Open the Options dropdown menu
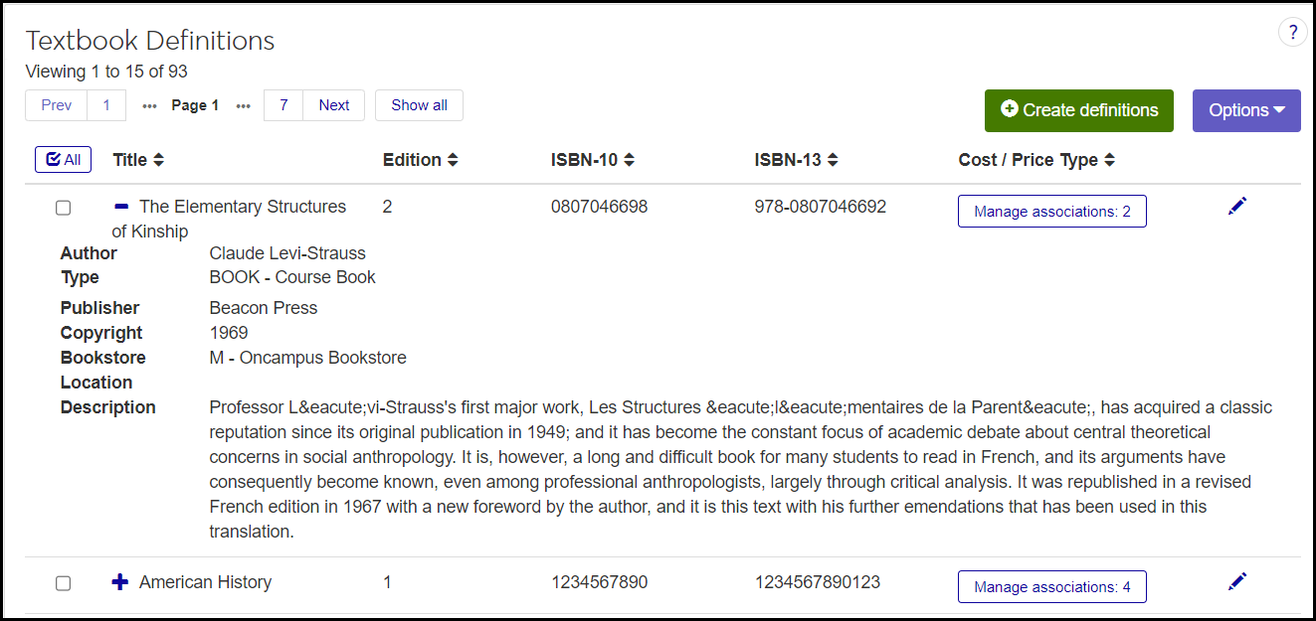 [1246, 110]
